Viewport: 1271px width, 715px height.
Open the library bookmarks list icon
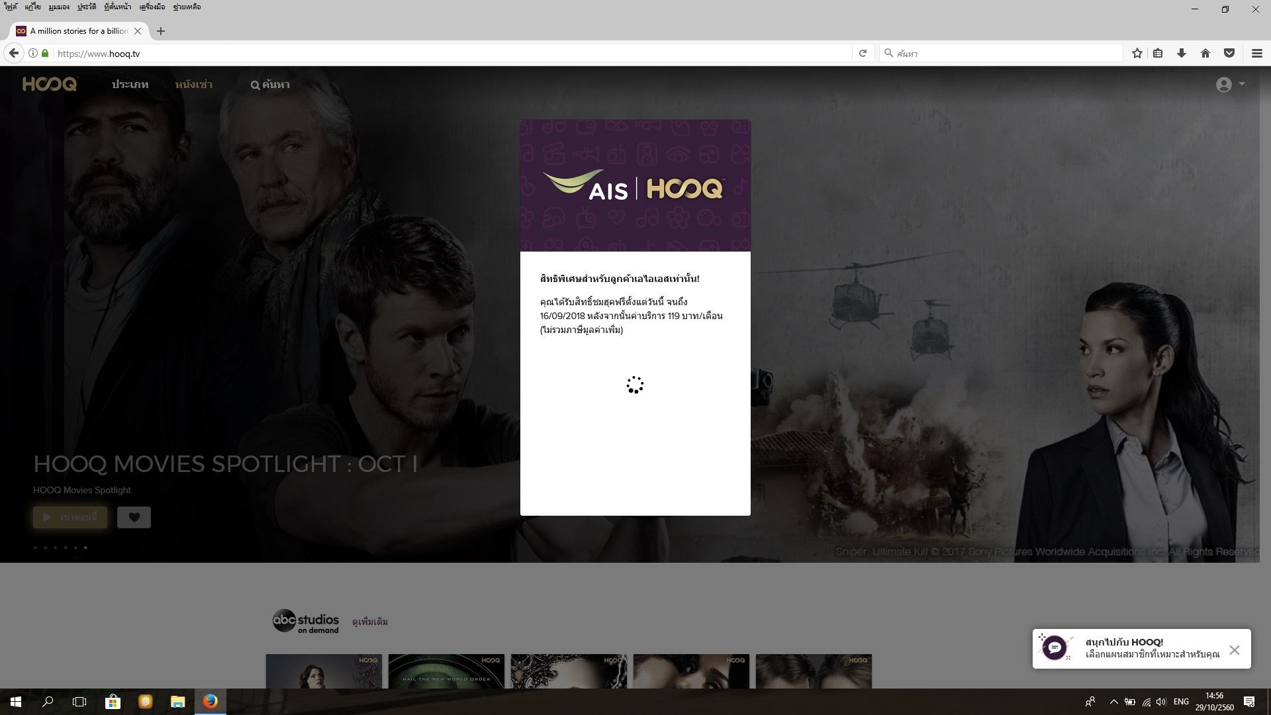click(x=1158, y=54)
